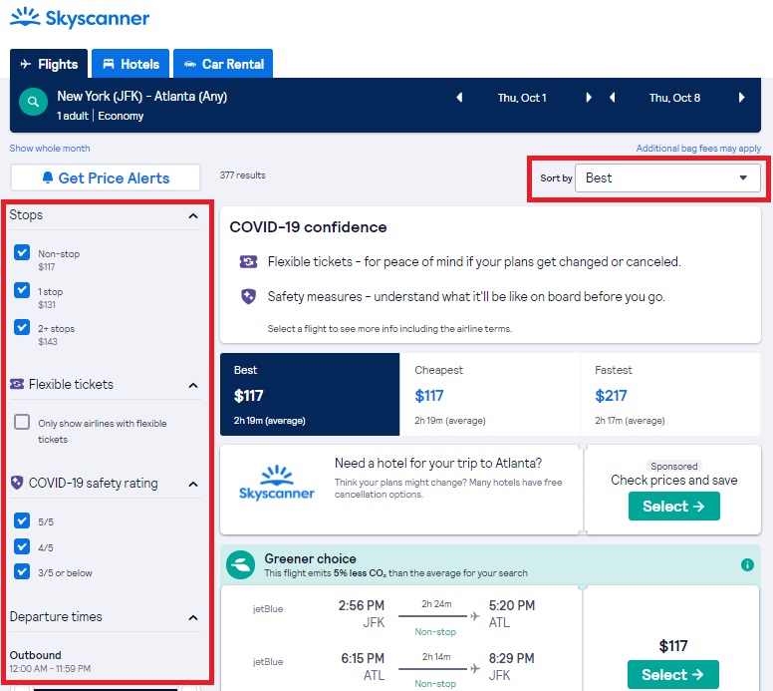Viewport: 773px width, 691px height.
Task: Click the 1 adult Economy traveler details
Action: (100, 116)
